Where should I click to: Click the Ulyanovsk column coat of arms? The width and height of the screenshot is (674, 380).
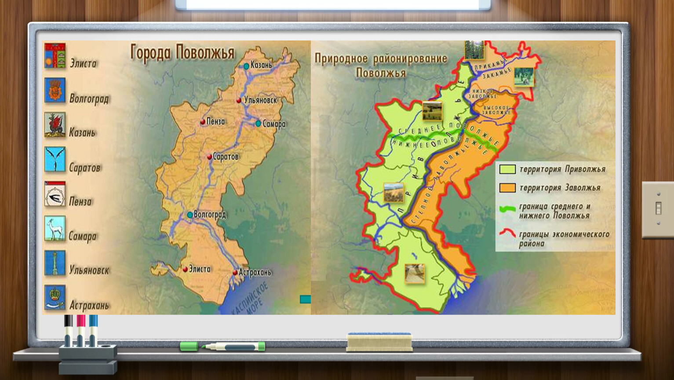(x=55, y=263)
